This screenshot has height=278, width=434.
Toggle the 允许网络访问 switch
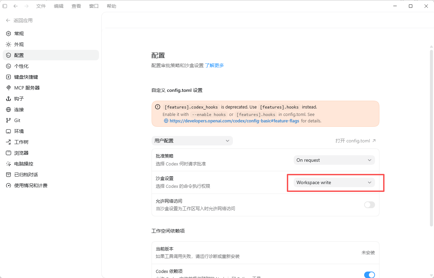(369, 205)
